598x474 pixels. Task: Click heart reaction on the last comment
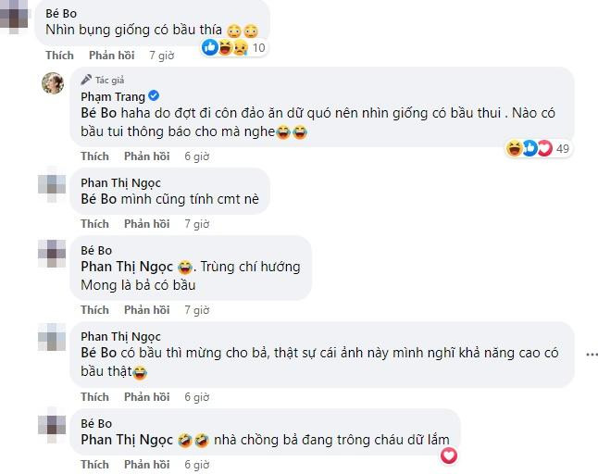click(x=449, y=455)
